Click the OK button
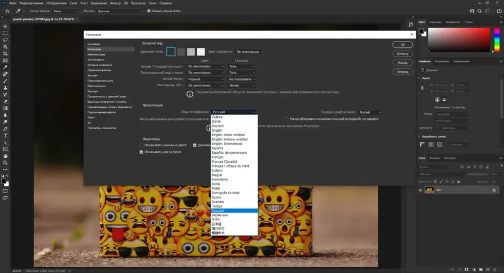Image resolution: width=504 pixels, height=273 pixels. tap(403, 45)
